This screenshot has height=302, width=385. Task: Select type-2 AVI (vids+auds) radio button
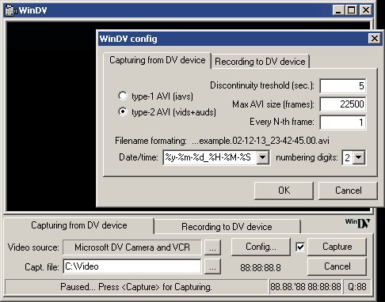123,112
